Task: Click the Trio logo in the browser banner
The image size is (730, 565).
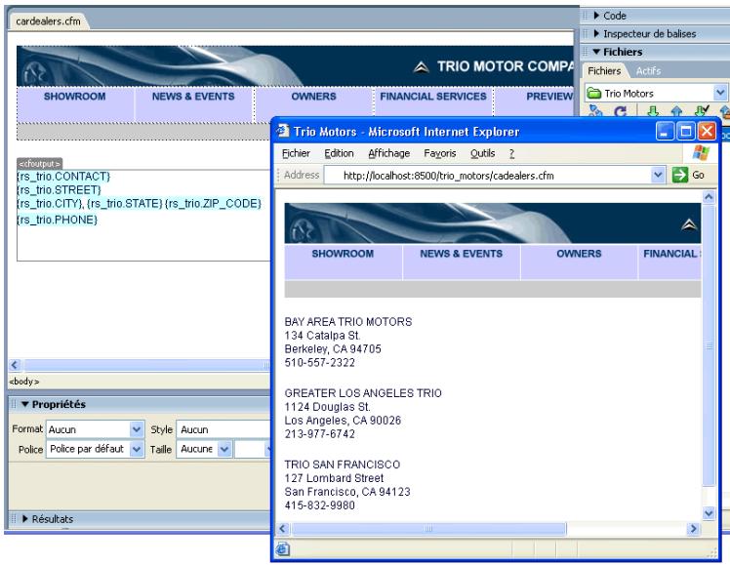Action: (x=689, y=225)
